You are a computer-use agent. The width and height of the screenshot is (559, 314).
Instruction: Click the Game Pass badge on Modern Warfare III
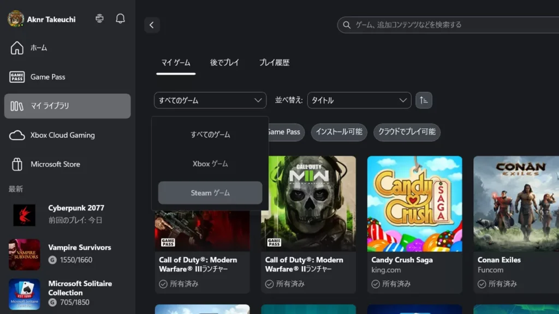(168, 243)
